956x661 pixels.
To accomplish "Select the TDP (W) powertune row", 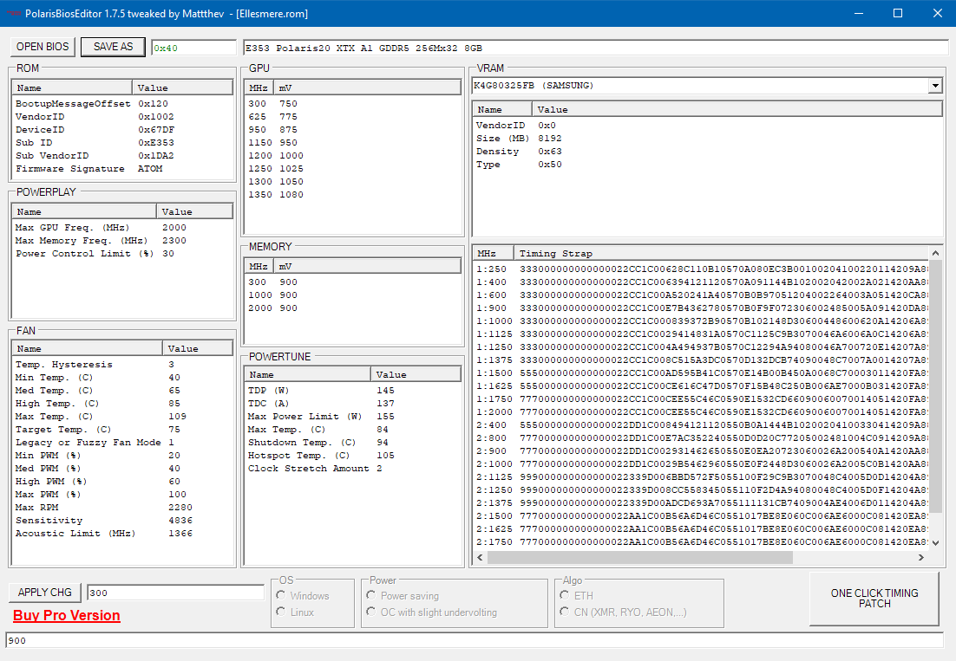I will (x=352, y=390).
